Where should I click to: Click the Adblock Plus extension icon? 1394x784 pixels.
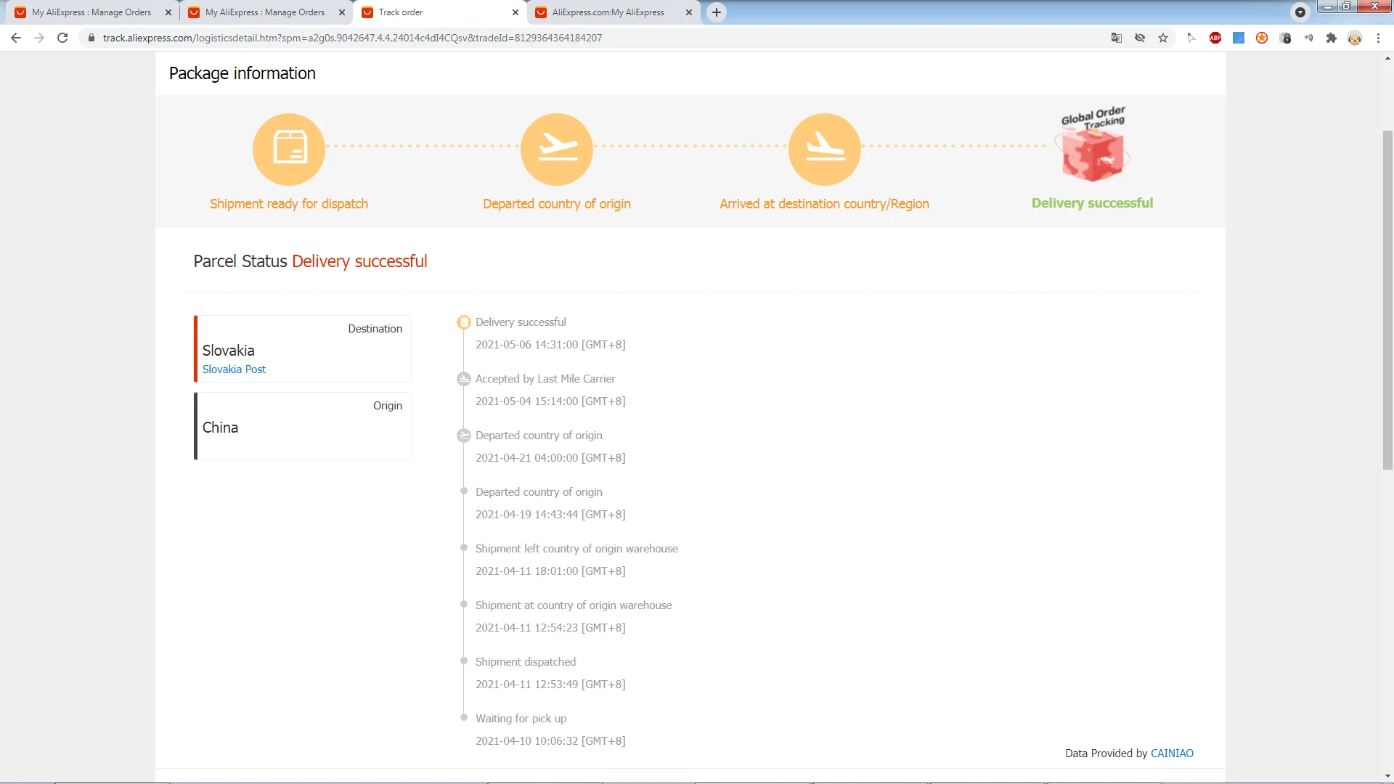[1215, 38]
